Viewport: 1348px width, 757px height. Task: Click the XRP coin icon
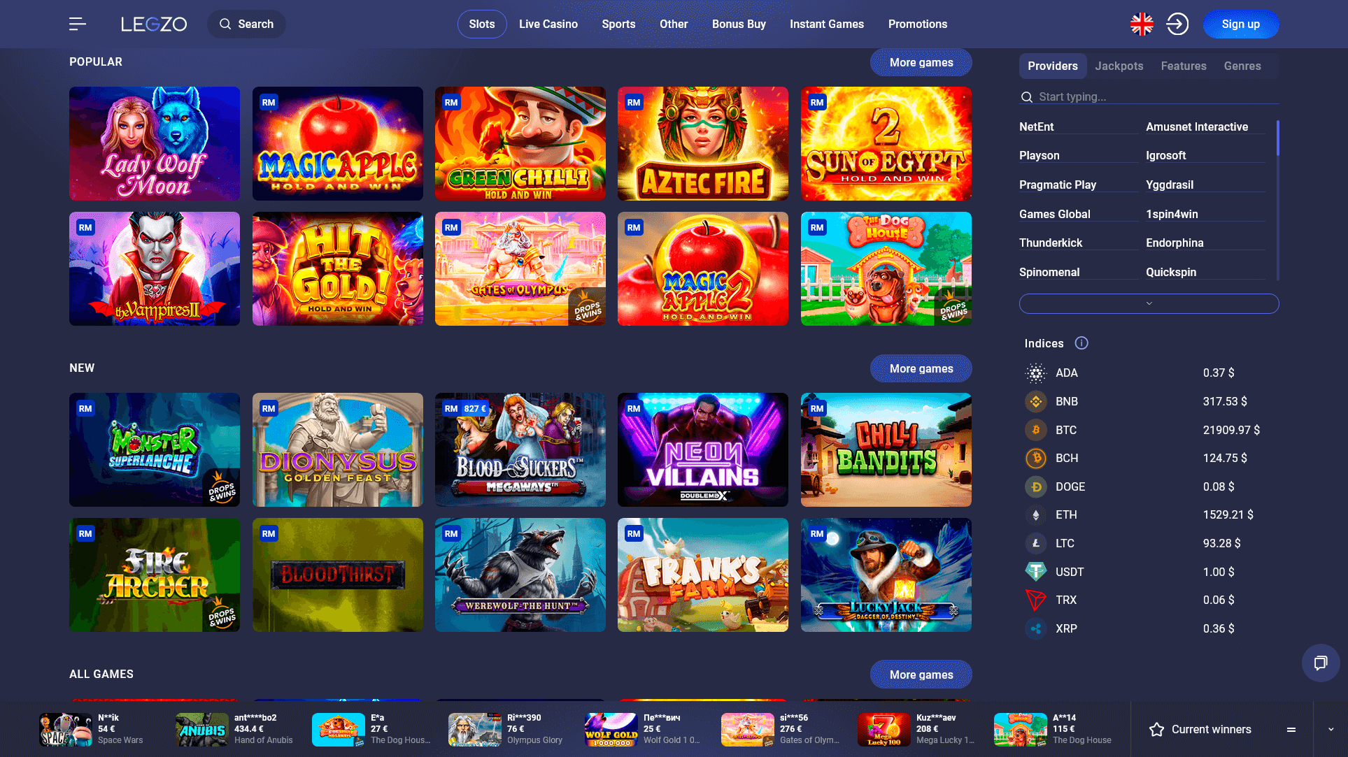1036,629
